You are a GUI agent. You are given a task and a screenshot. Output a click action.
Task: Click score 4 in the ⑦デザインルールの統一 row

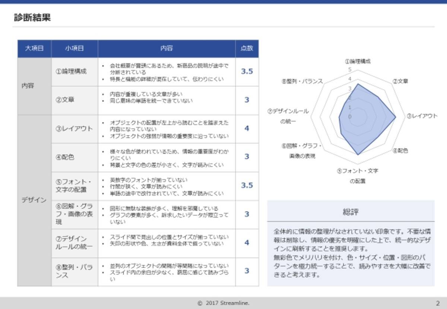click(x=247, y=242)
